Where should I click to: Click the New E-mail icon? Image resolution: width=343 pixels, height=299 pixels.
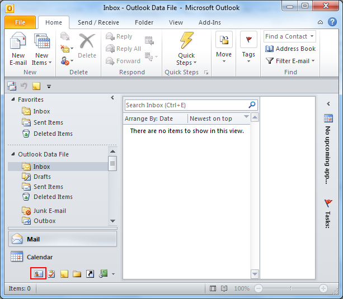(x=18, y=49)
